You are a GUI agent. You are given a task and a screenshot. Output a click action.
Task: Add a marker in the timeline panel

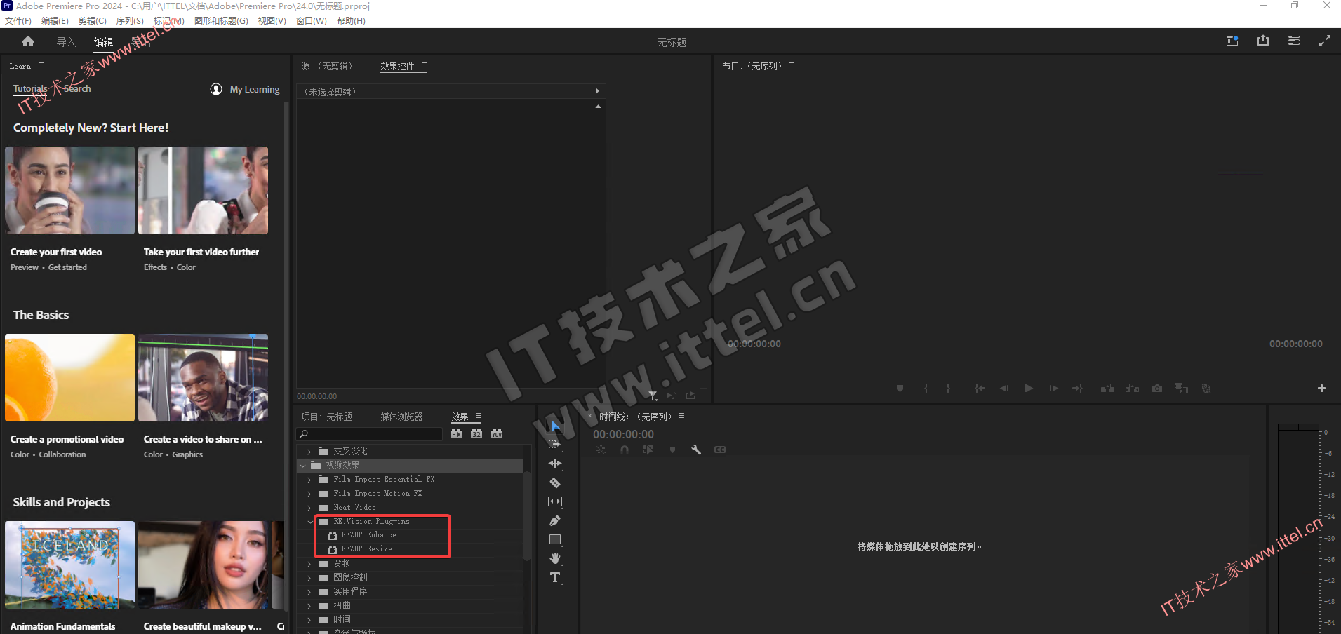tap(672, 450)
